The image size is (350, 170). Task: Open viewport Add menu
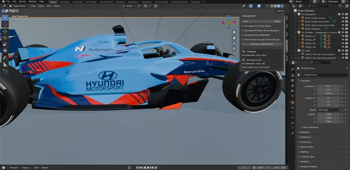(49, 6)
